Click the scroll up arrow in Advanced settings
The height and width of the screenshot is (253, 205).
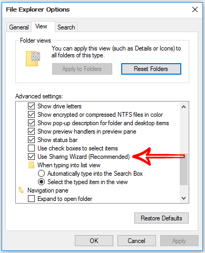(x=183, y=107)
